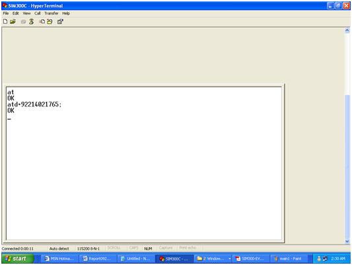The image size is (352, 265).
Task: Expand the grouped Windows Explorer taskbar dropdown
Action: click(x=229, y=258)
